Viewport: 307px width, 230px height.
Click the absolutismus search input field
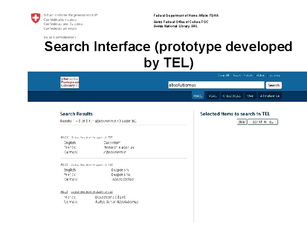point(216,85)
